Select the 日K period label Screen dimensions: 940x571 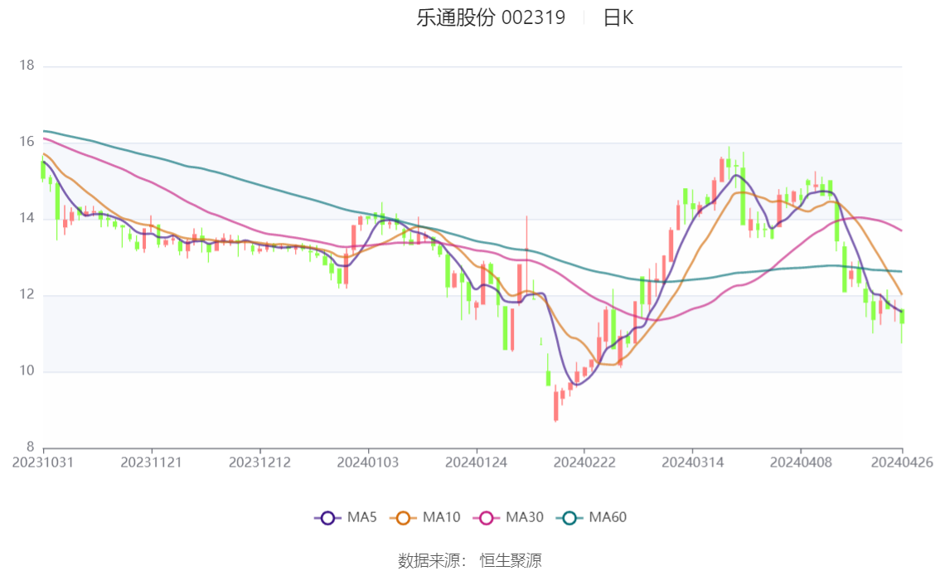618,18
